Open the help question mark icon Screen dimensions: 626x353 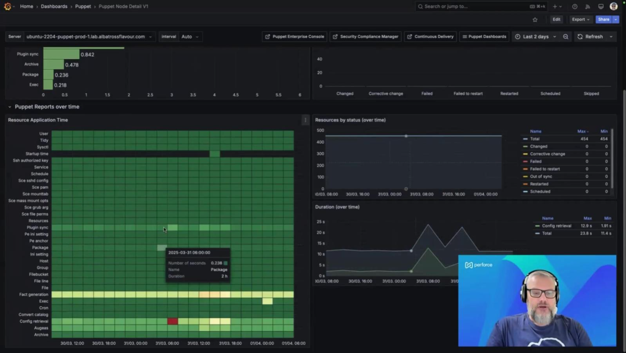click(x=575, y=6)
